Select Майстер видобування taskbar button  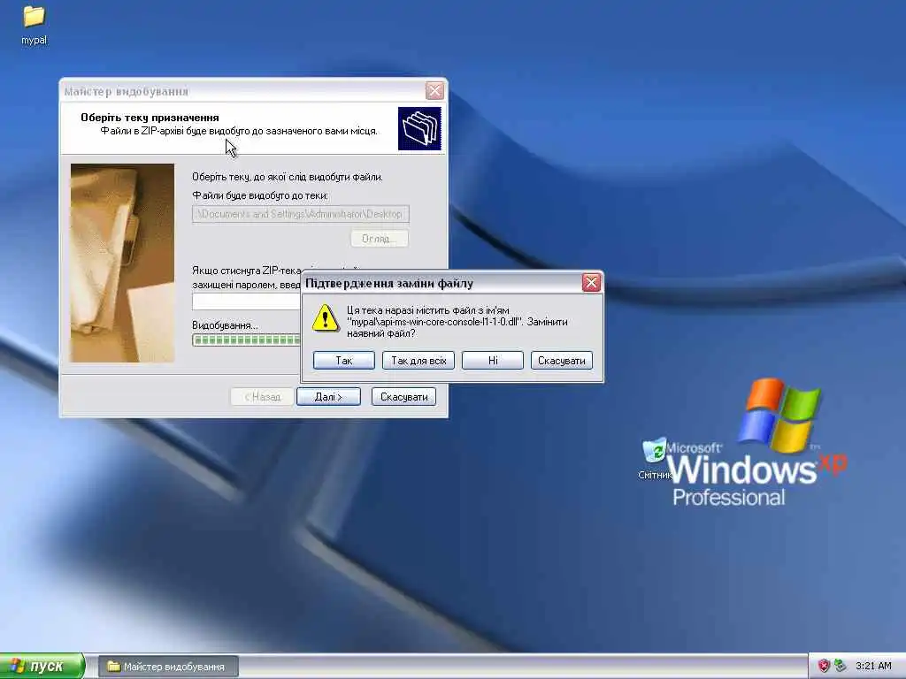[x=167, y=667]
